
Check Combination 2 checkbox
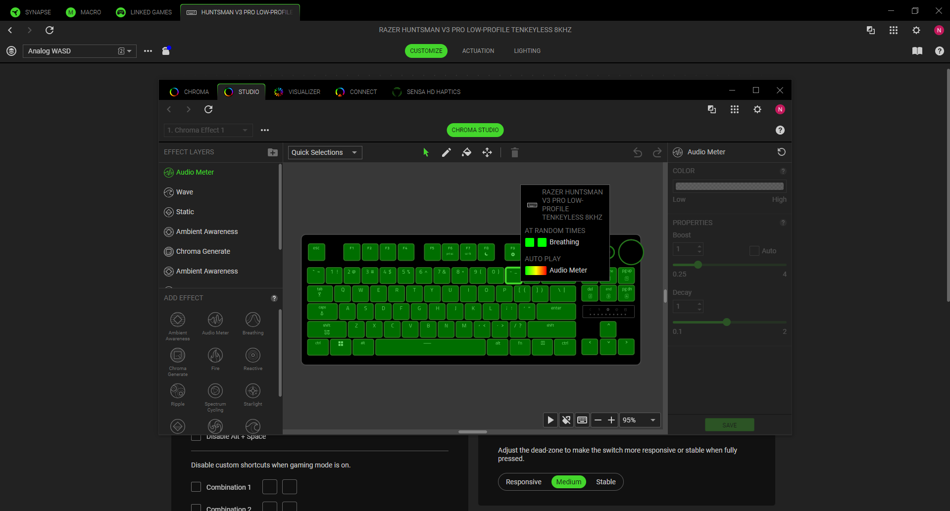(196, 508)
